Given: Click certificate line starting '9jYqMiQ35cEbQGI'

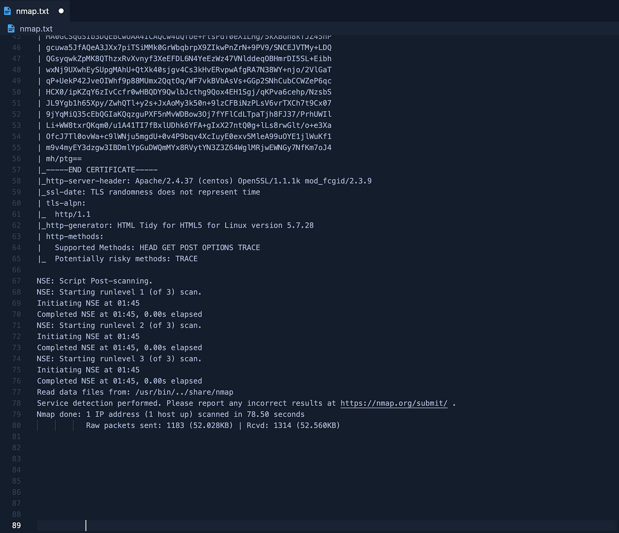Looking at the screenshot, I should coord(184,114).
